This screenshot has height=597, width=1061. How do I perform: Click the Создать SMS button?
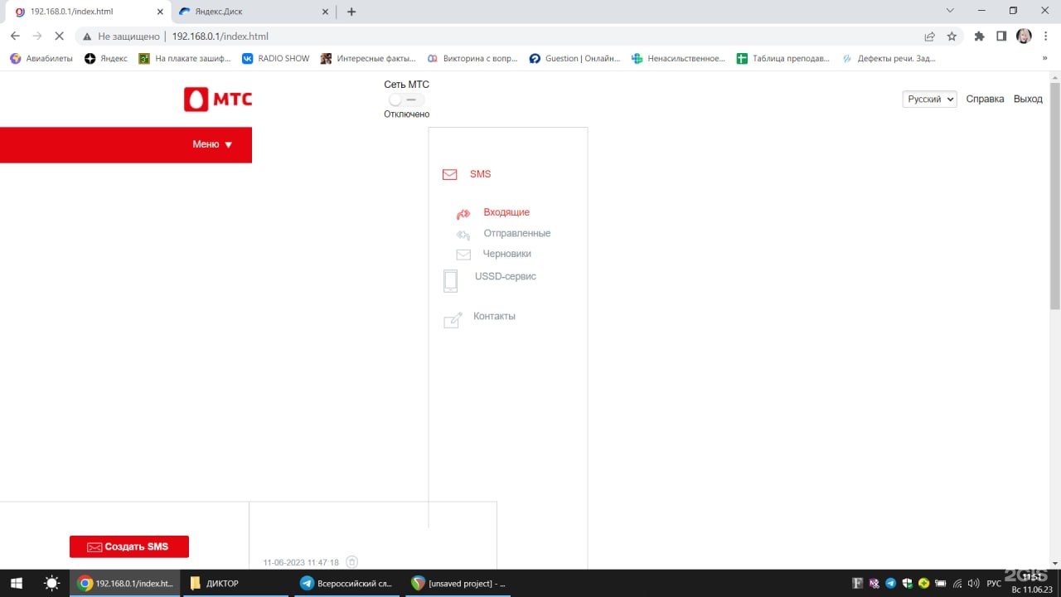(x=129, y=546)
